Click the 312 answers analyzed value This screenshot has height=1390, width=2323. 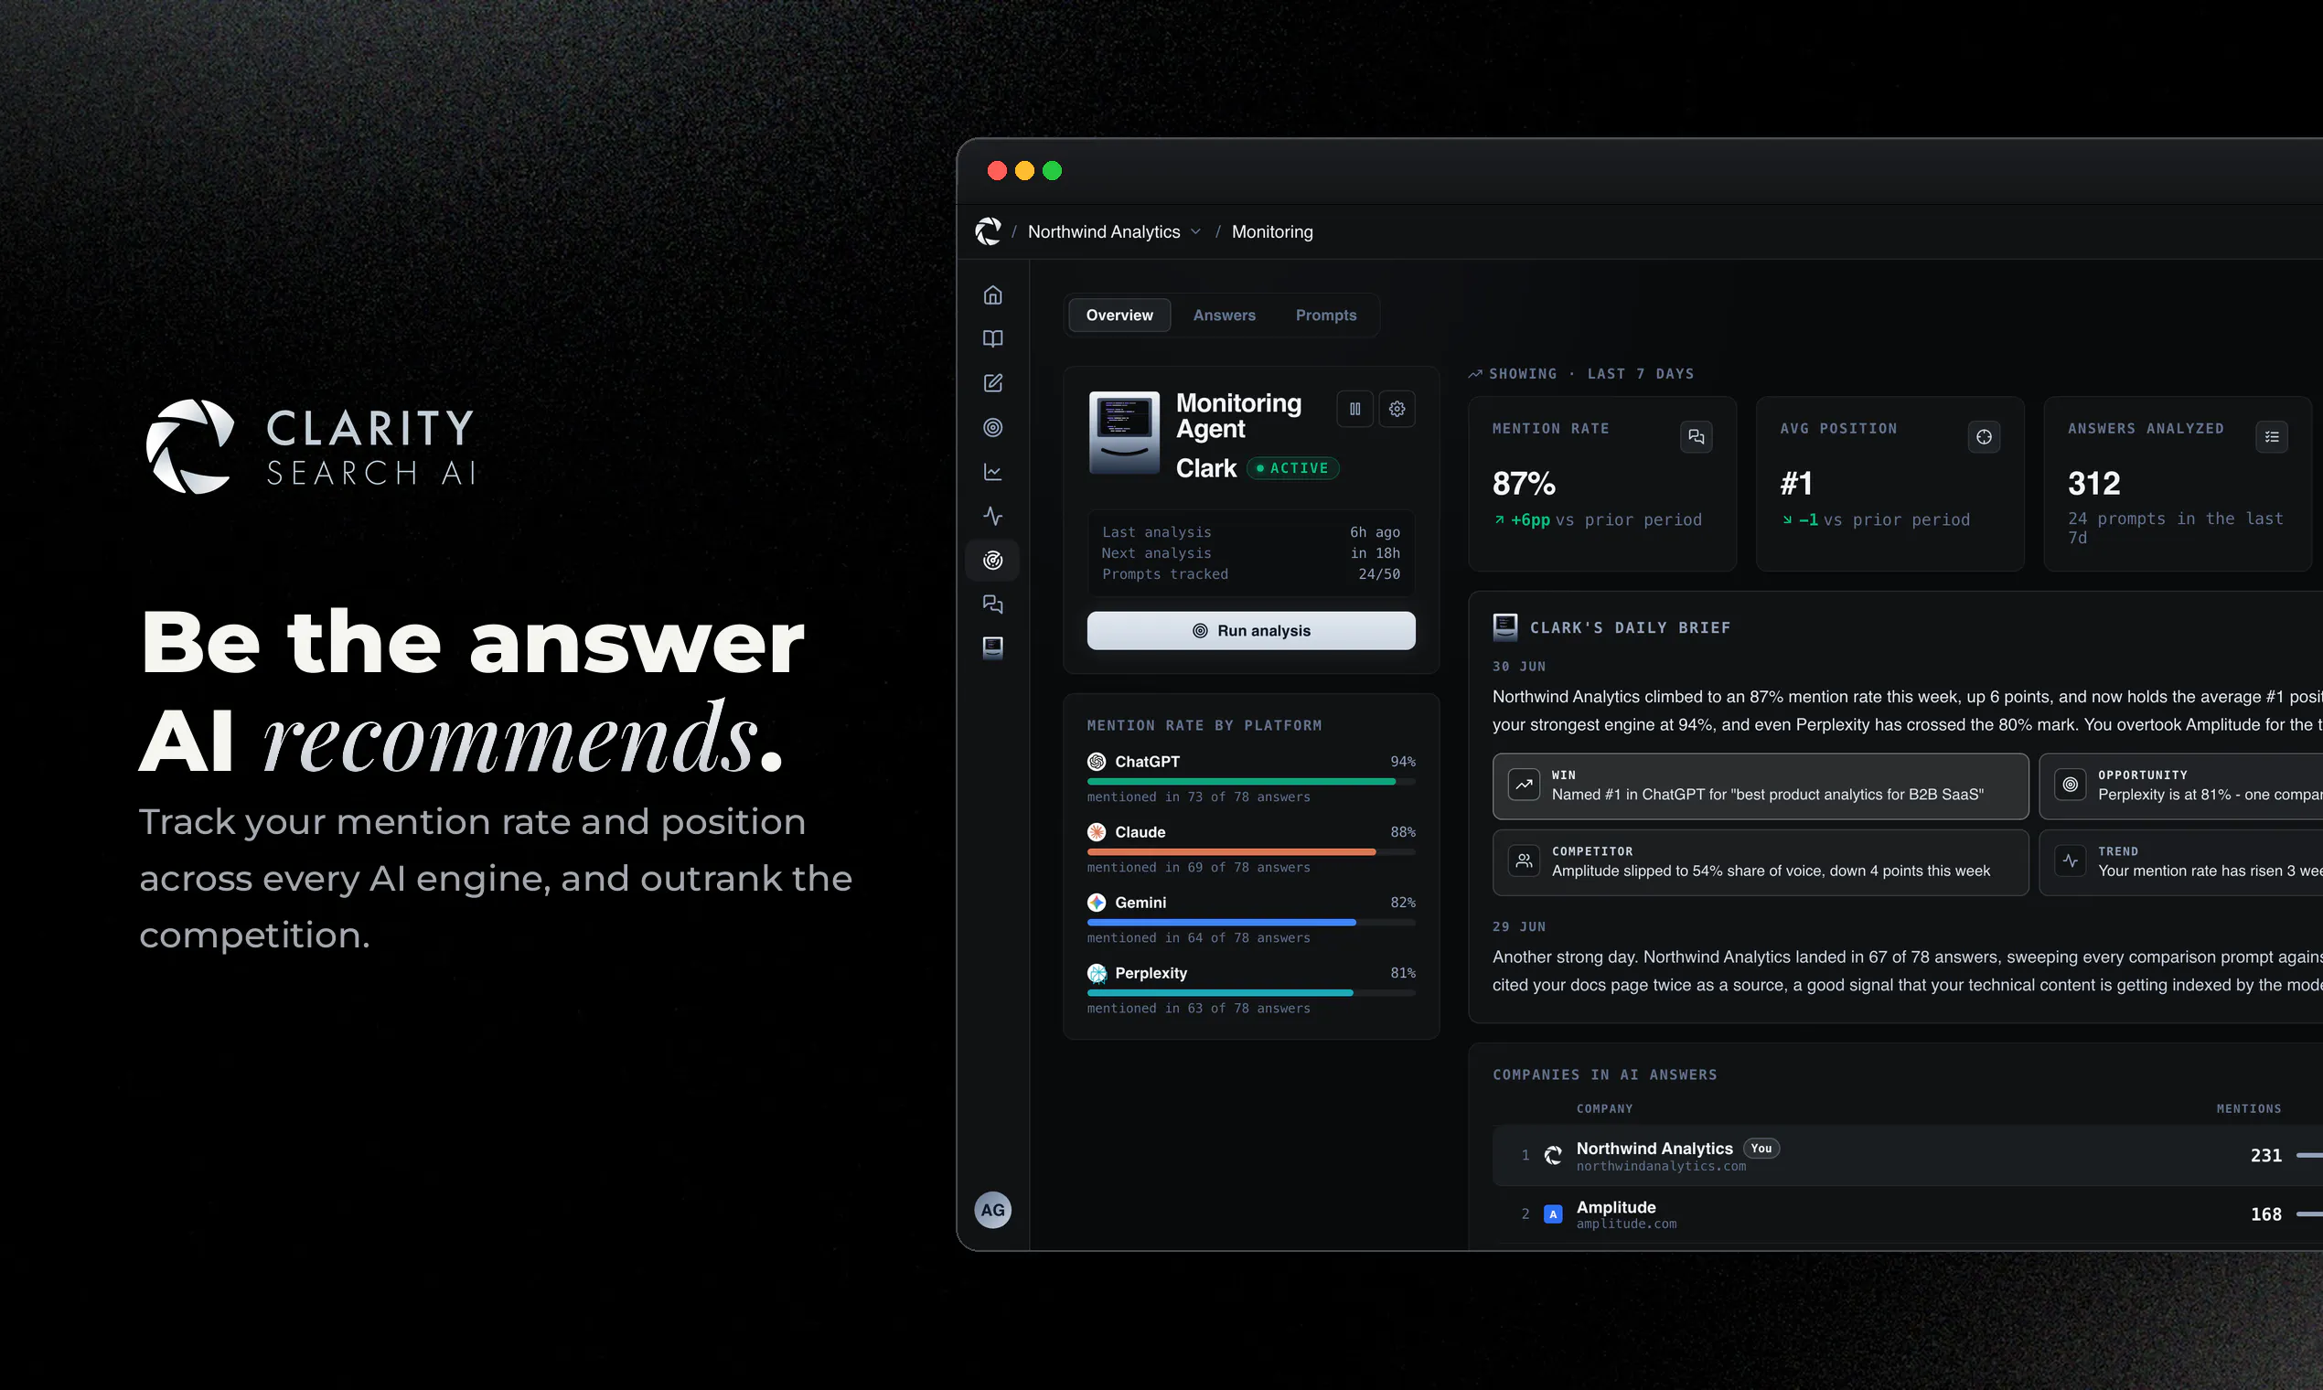[x=2093, y=484]
